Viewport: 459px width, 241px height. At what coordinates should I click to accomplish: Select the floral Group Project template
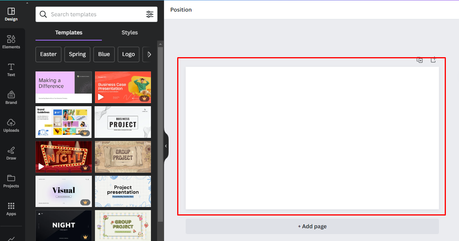[123, 226]
